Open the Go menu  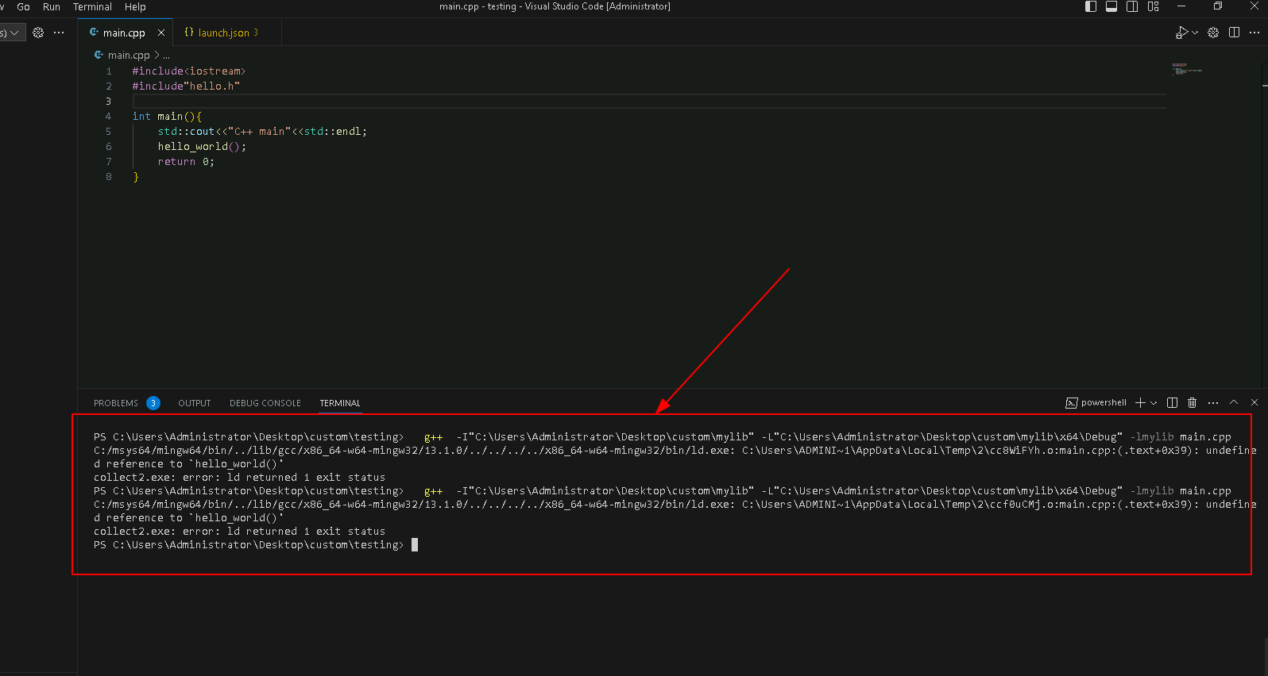[x=24, y=6]
